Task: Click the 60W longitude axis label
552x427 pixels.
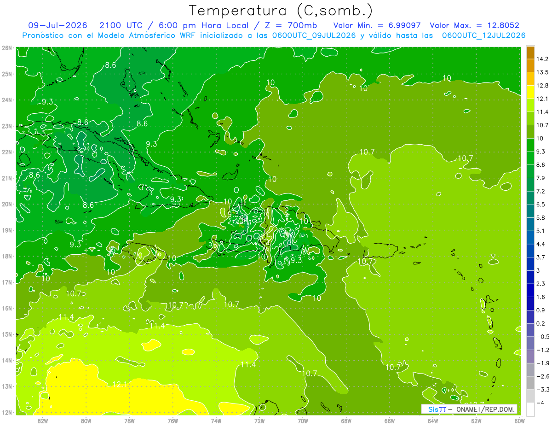Action: (x=520, y=420)
